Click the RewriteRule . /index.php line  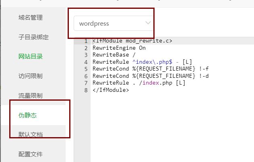(133, 83)
